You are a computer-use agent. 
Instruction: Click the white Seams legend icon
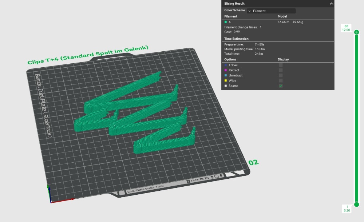coord(226,86)
